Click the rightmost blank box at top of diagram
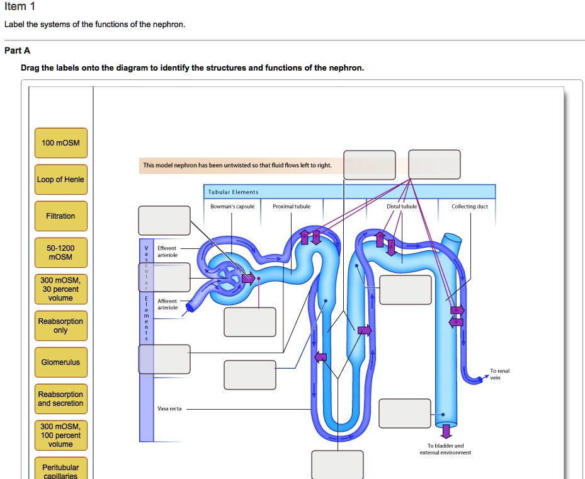The height and width of the screenshot is (479, 585). (434, 164)
